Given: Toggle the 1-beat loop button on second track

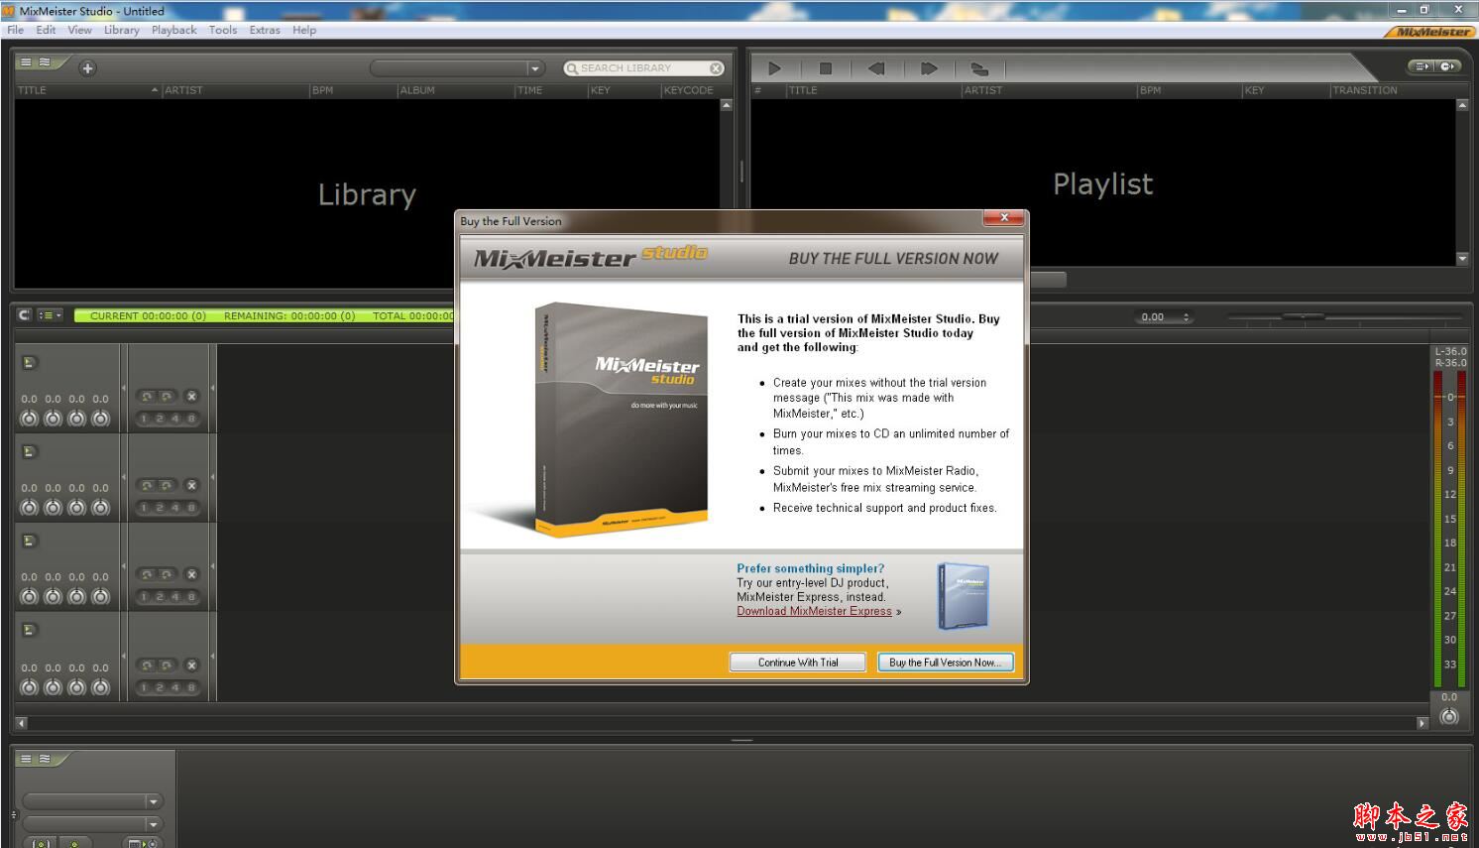Looking at the screenshot, I should (144, 508).
